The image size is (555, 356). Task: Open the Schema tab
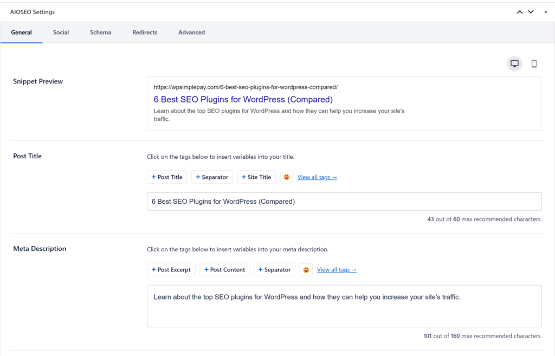tap(100, 33)
